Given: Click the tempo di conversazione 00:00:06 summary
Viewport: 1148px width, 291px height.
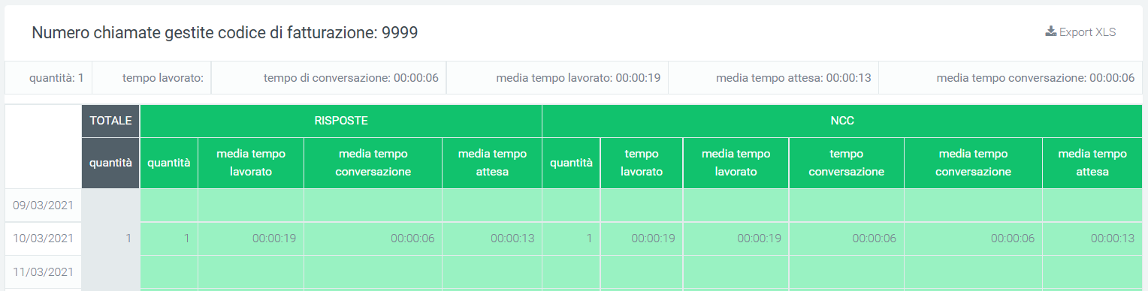Looking at the screenshot, I should [x=351, y=77].
